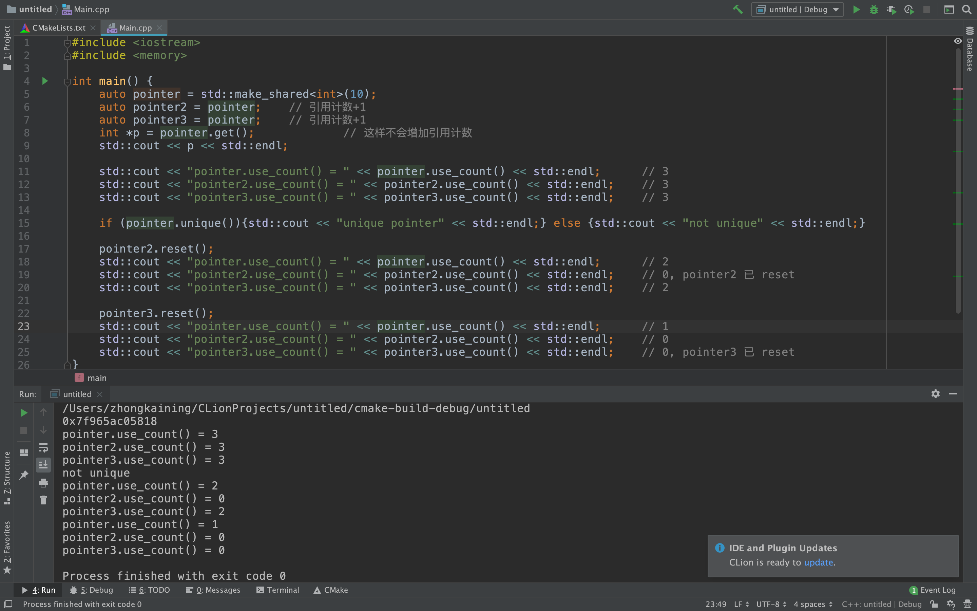Viewport: 977px width, 611px height.
Task: Collapse the main function fold marker
Action: coord(68,82)
